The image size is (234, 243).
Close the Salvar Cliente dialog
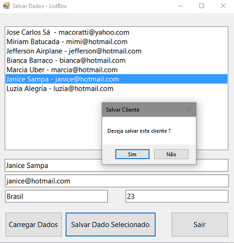[x=189, y=109]
